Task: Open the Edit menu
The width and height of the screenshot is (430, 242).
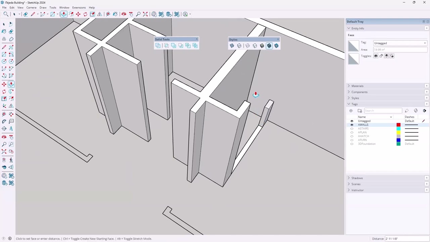Action: click(12, 7)
